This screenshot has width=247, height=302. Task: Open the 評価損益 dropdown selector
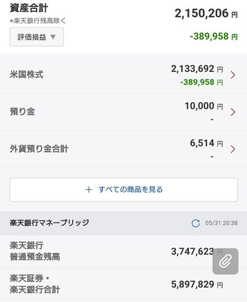coord(36,37)
